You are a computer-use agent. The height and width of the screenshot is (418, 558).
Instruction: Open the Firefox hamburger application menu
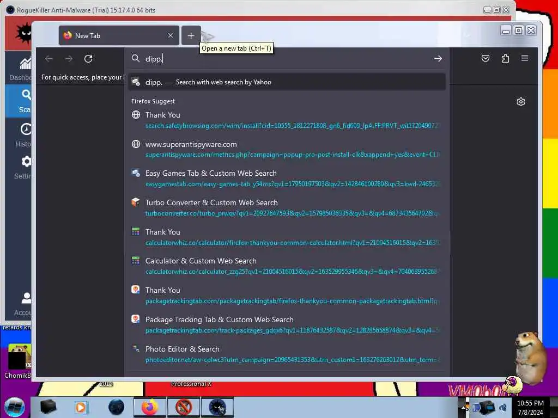tap(525, 58)
